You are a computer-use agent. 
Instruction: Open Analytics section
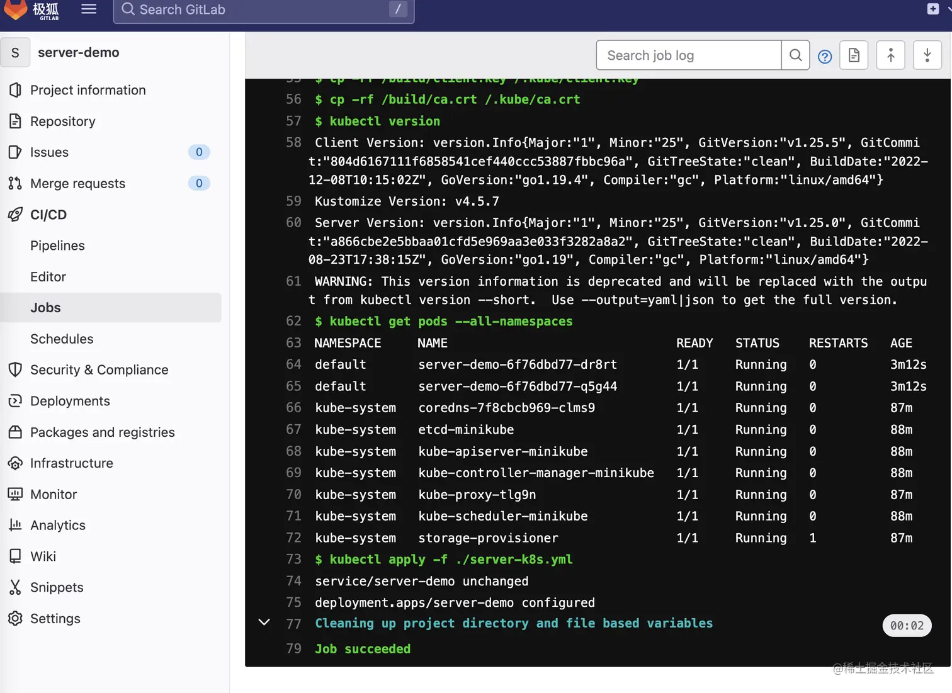point(58,526)
